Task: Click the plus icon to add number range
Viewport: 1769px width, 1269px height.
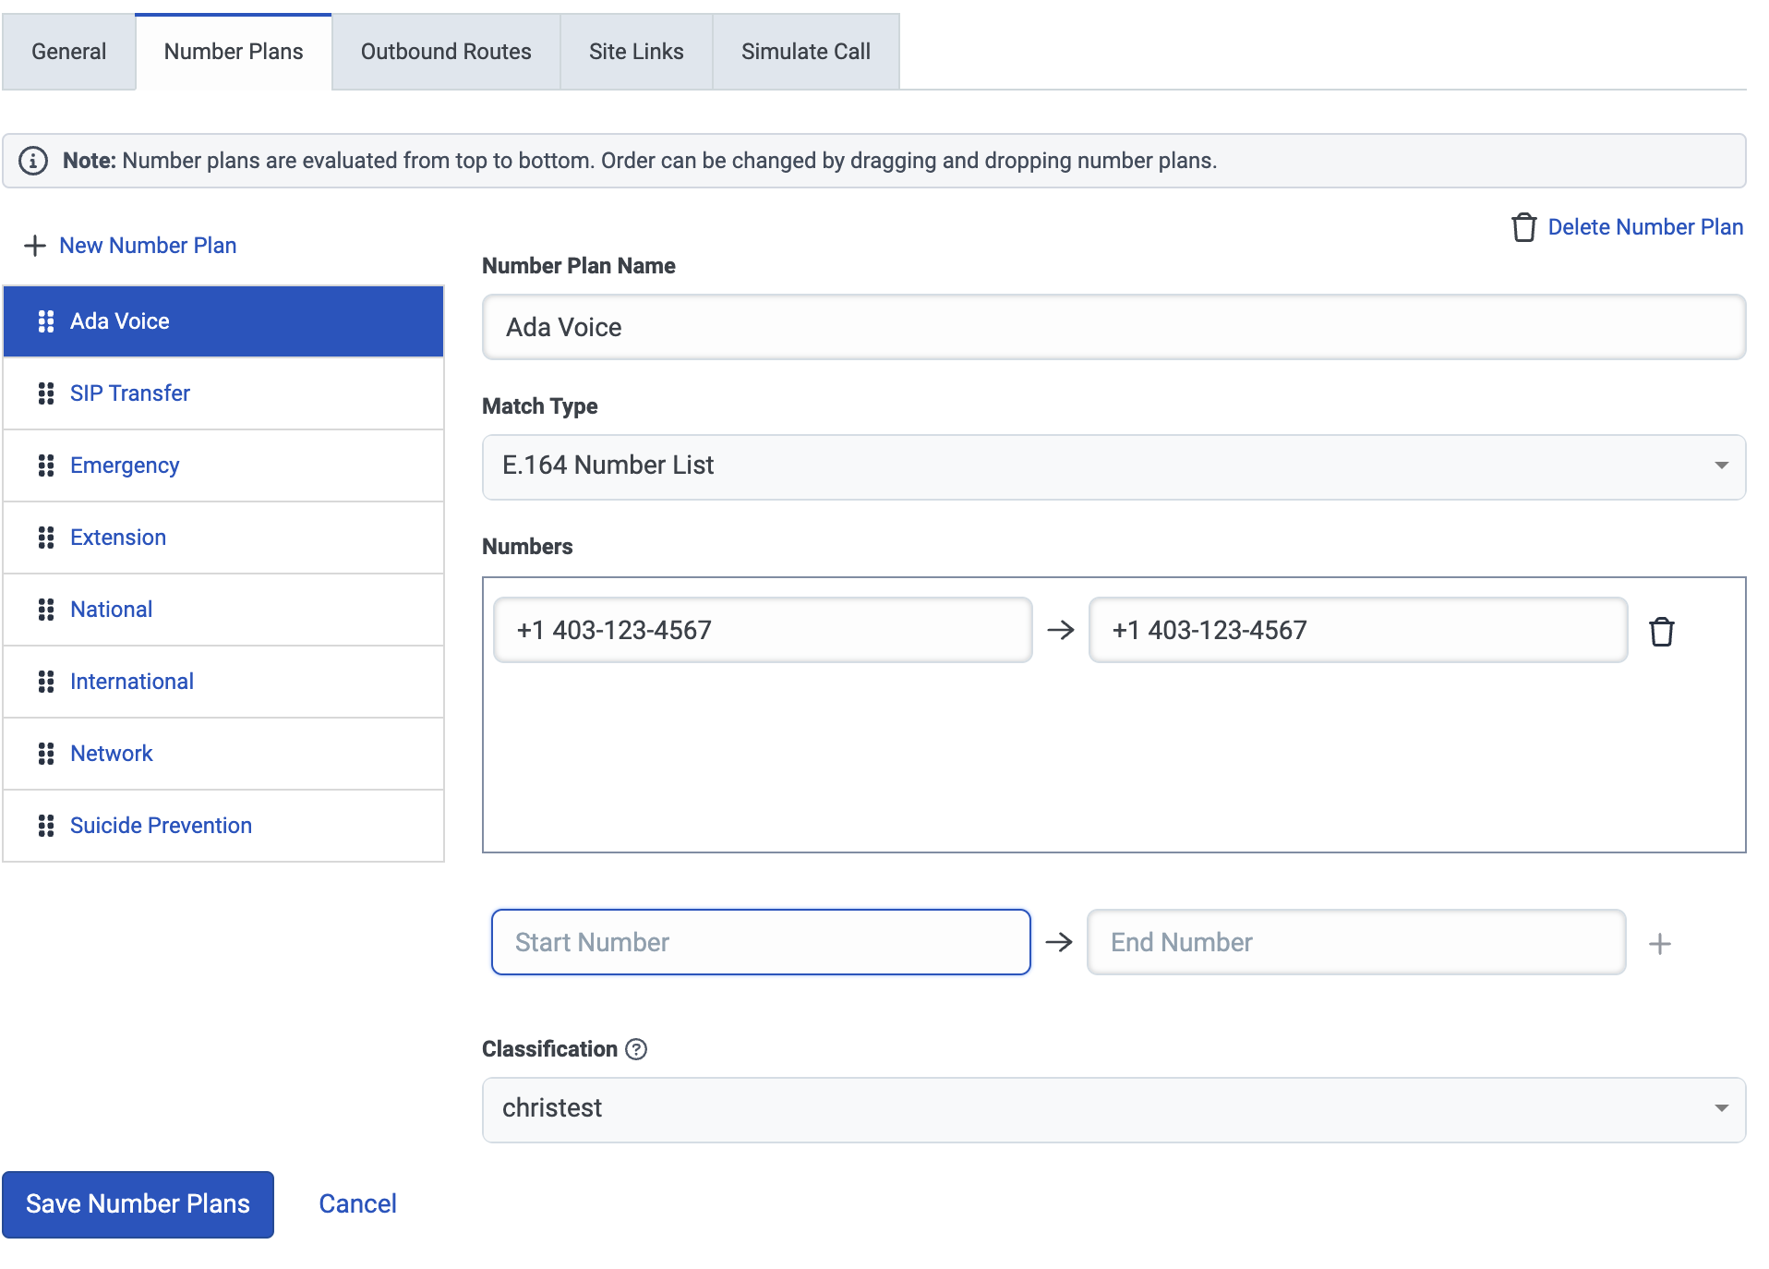Action: point(1659,944)
